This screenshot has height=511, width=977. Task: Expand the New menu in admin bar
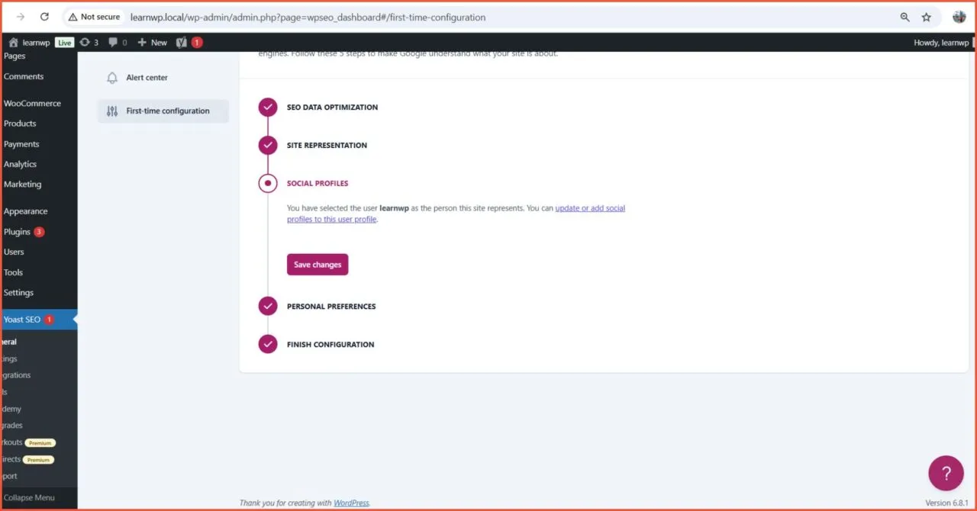pyautogui.click(x=151, y=42)
